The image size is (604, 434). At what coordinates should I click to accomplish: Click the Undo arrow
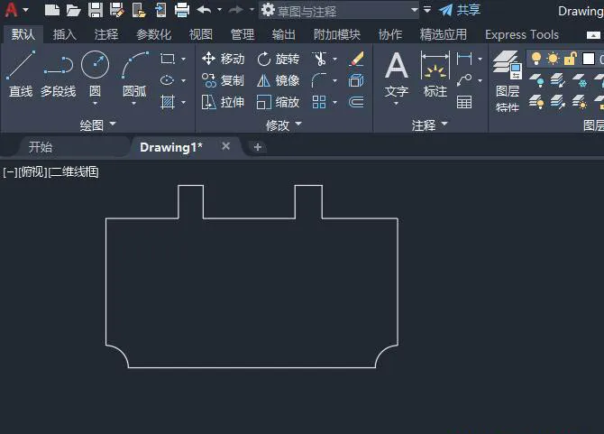[204, 10]
